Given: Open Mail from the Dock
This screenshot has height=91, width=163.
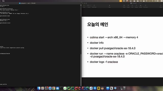Looking at the screenshot, I should [58, 88].
